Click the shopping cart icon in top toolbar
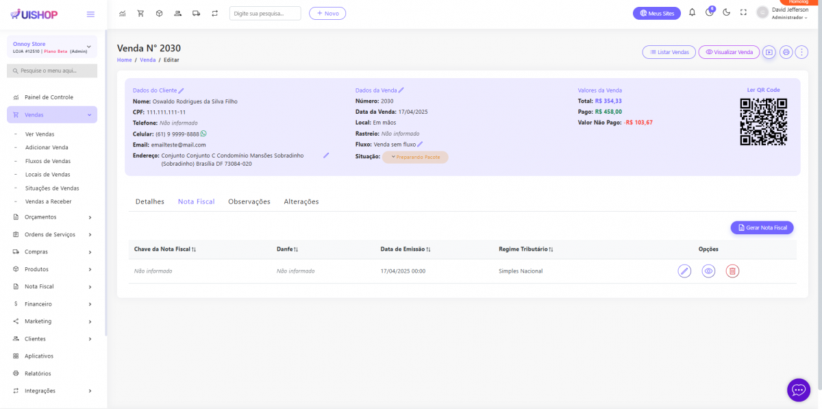Image resolution: width=822 pixels, height=409 pixels. pyautogui.click(x=140, y=13)
